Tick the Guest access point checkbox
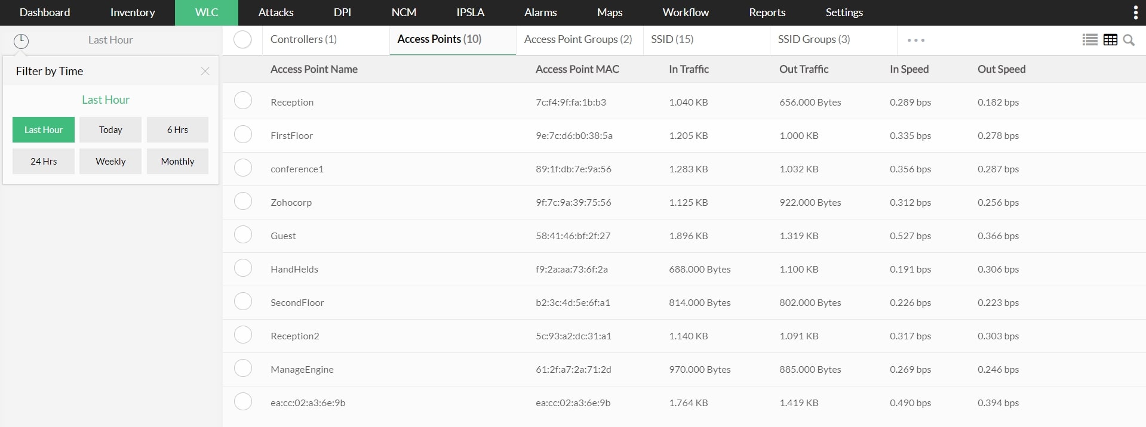 click(x=243, y=234)
